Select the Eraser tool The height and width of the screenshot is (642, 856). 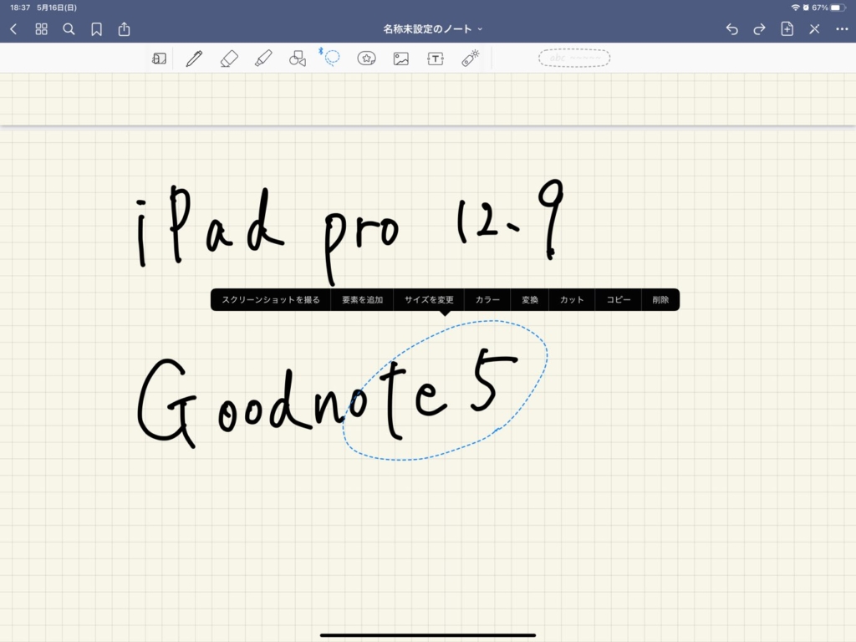click(x=229, y=59)
